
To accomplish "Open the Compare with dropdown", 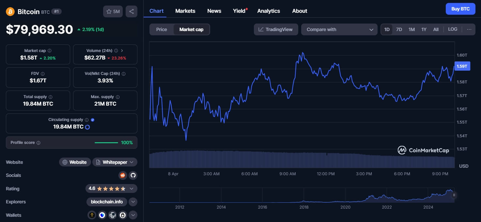I will pos(339,29).
